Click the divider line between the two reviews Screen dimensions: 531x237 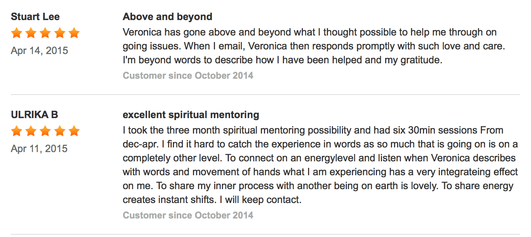tap(265, 95)
